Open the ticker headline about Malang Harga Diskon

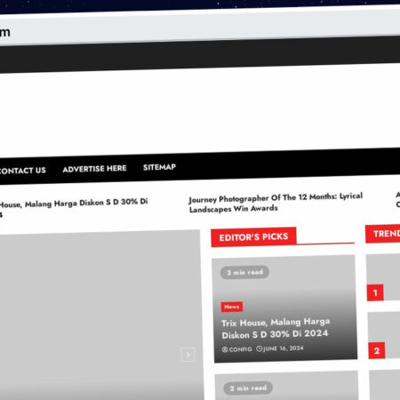[x=74, y=206]
